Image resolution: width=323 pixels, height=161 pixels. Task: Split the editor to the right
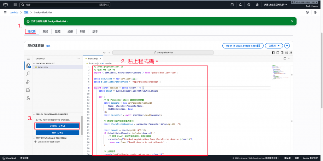click(285, 59)
